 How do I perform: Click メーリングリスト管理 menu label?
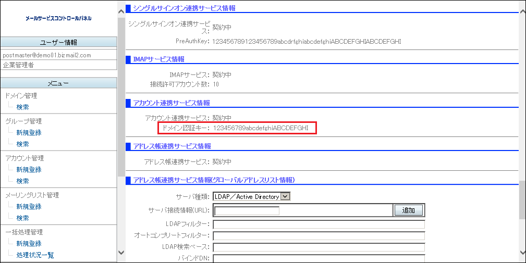(x=32, y=195)
